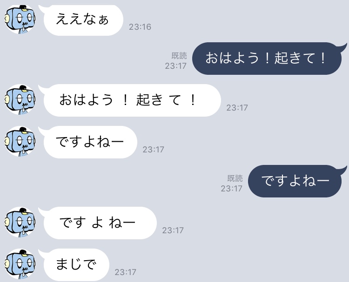This screenshot has width=349, height=282.
Task: Select the spaced です よ ねー white bubble
Action: 100,223
